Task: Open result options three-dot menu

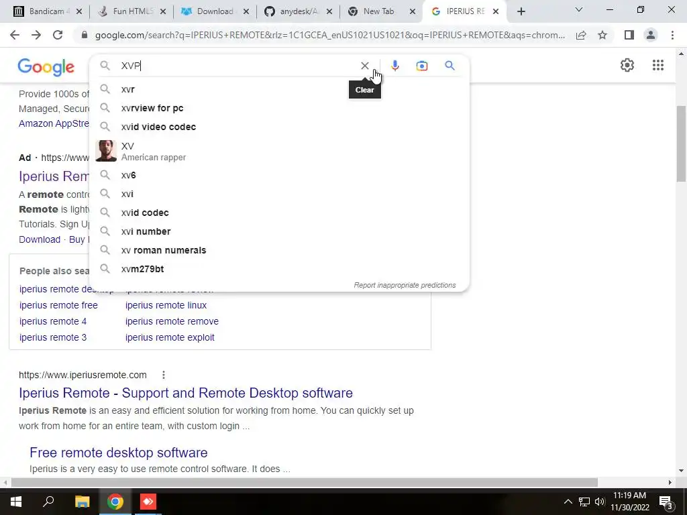Action: point(164,375)
